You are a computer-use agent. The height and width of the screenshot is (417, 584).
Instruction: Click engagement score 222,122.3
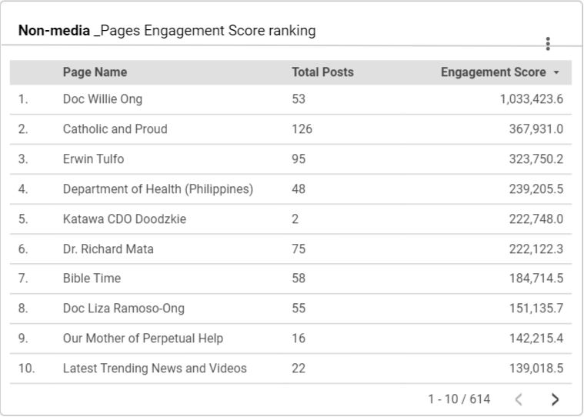point(536,249)
